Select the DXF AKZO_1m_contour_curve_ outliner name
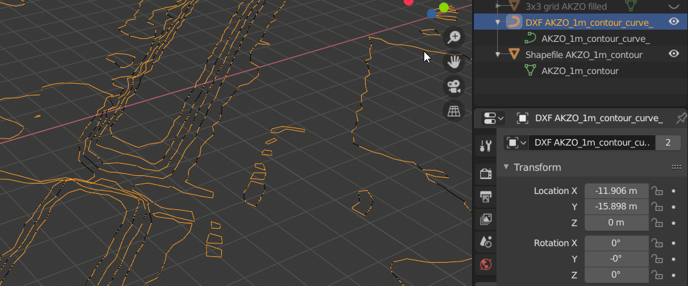Viewport: 688px width, 286px height. pos(589,23)
